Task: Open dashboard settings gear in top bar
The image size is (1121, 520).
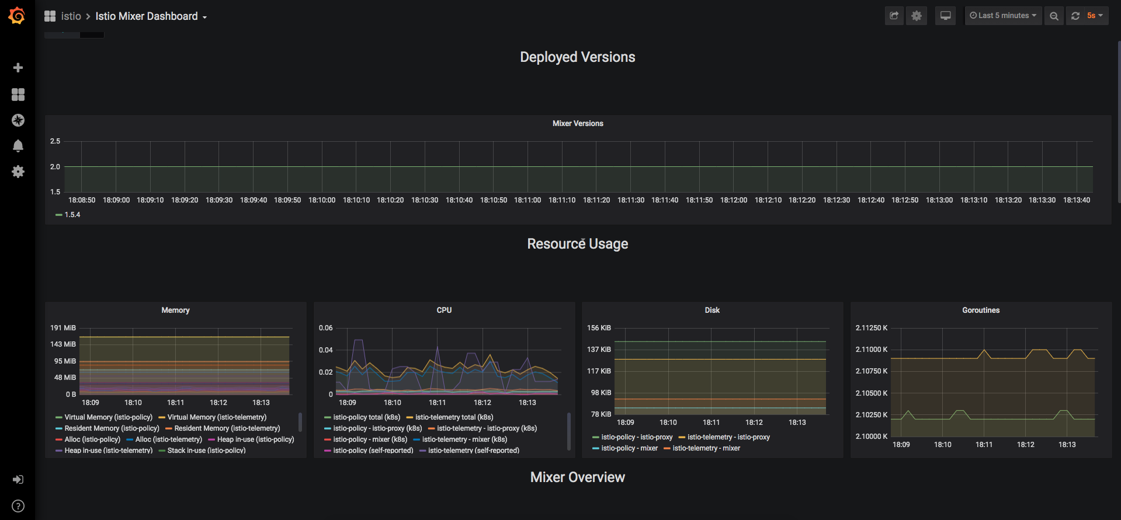Action: pos(917,16)
